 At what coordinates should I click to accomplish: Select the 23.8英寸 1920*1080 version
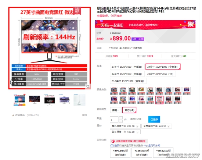coord(128,81)
